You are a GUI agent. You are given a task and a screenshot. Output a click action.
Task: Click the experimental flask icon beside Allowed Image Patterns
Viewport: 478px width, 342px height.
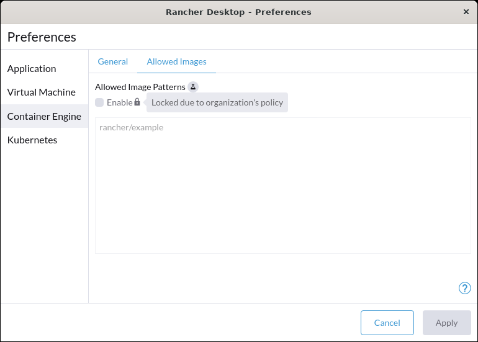click(x=193, y=87)
